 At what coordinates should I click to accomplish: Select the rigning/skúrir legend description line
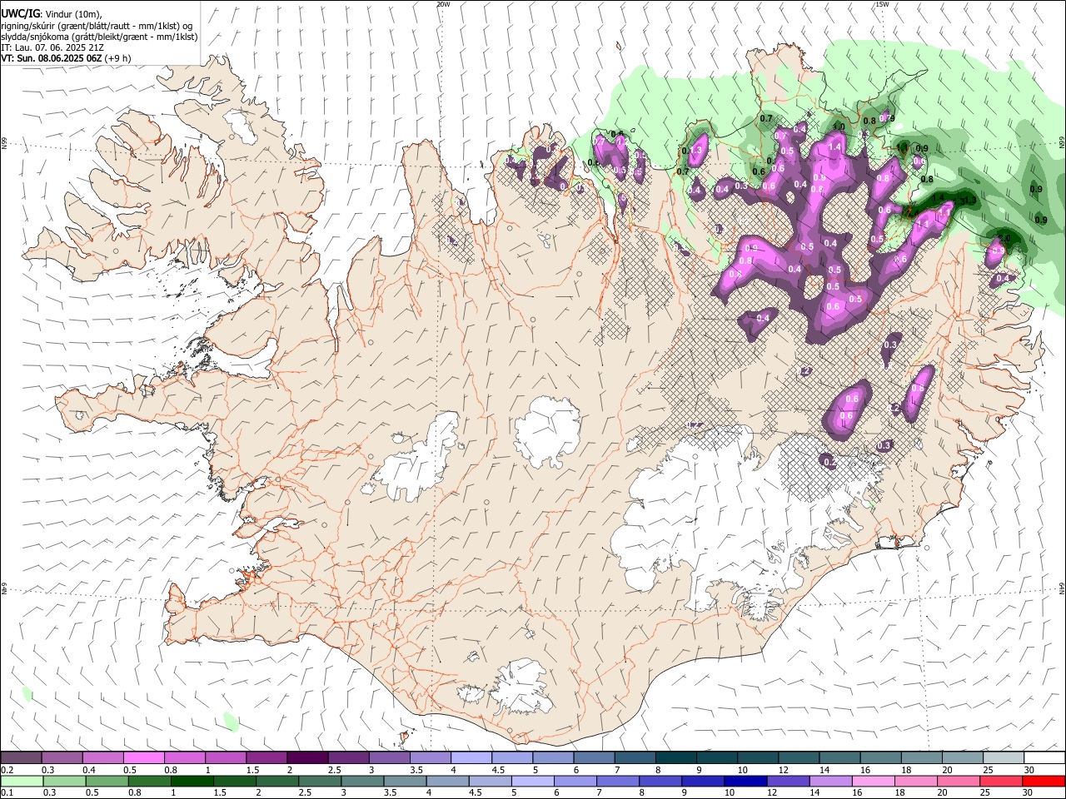tap(97, 25)
